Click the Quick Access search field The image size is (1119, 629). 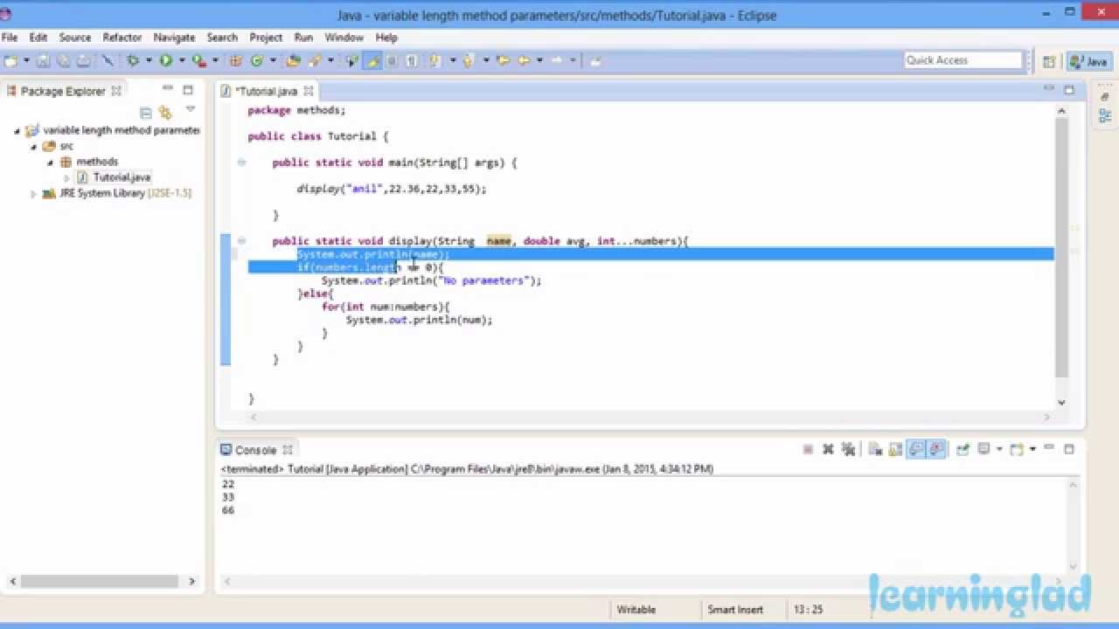(963, 60)
